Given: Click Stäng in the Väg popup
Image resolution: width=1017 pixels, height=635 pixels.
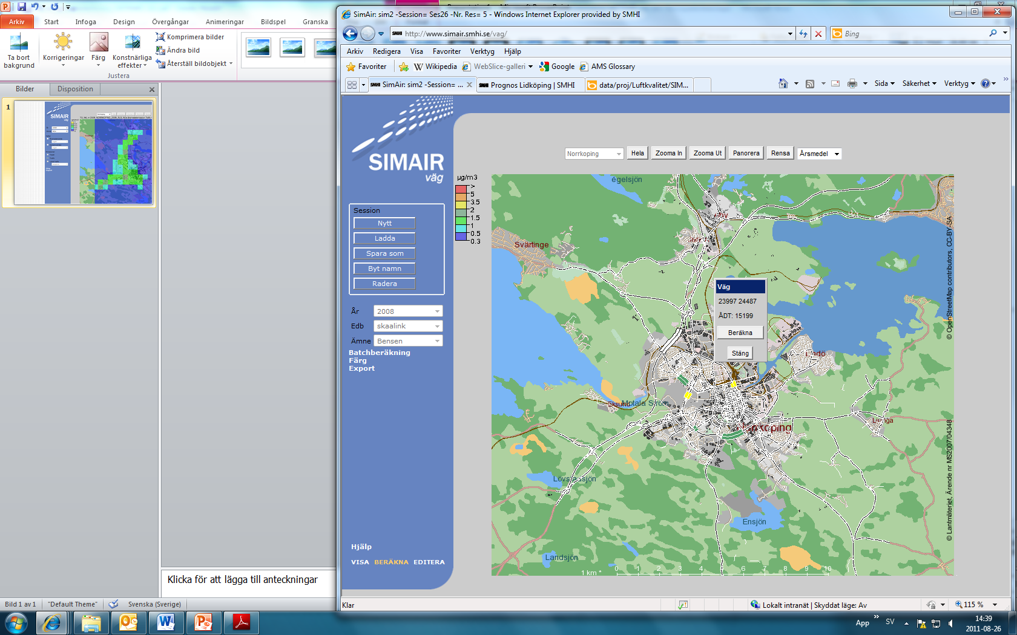Looking at the screenshot, I should tap(740, 353).
